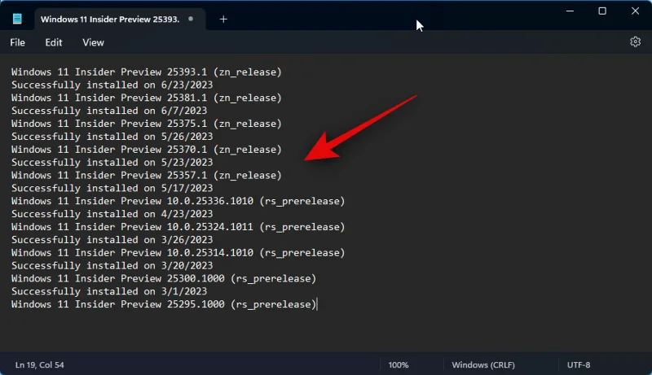The width and height of the screenshot is (652, 375).
Task: Click the 25295.1000 (rs_prerelease) last line
Action: click(x=163, y=304)
